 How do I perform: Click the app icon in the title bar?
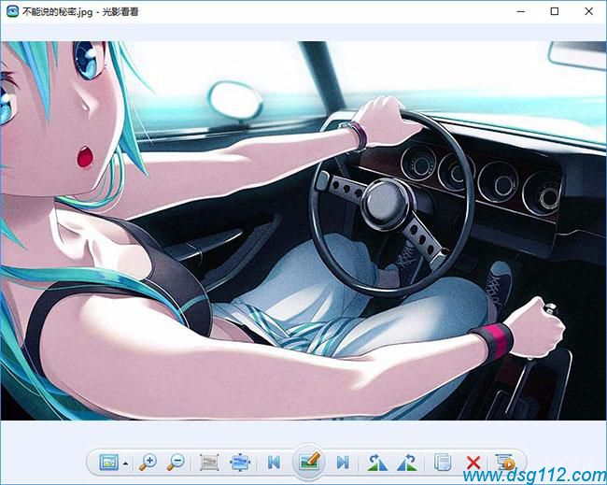(x=12, y=11)
